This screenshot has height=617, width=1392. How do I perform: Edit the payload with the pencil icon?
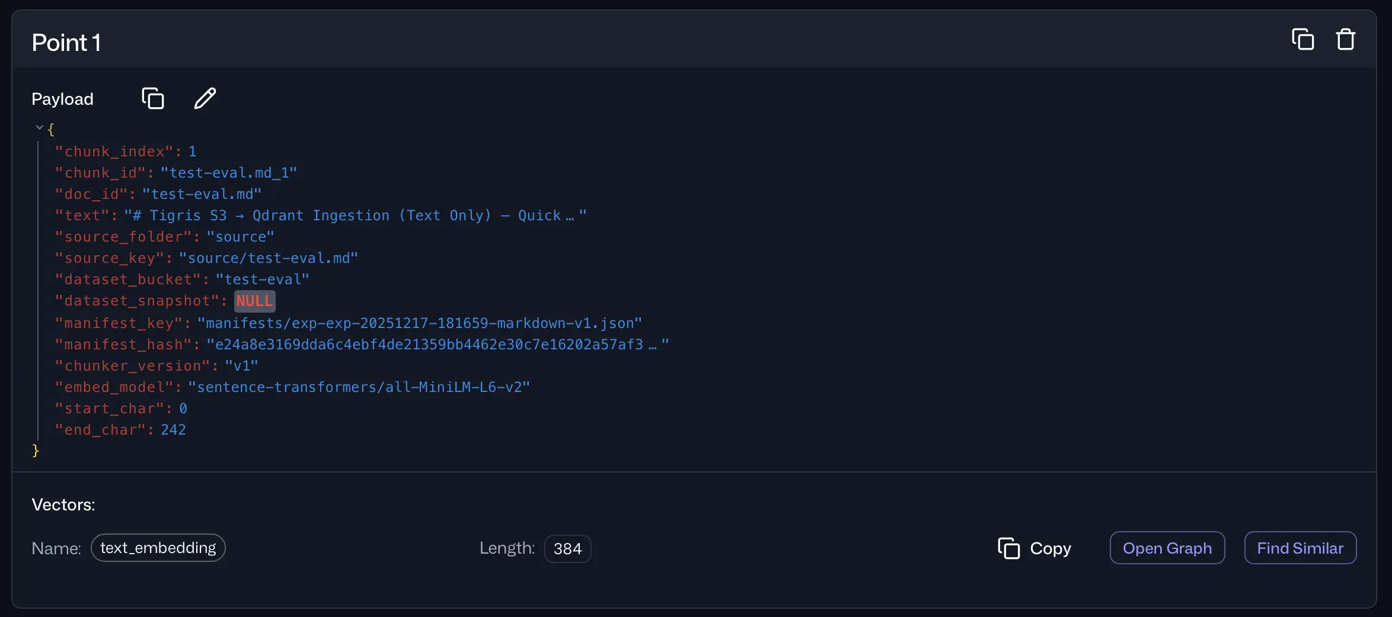coord(205,98)
